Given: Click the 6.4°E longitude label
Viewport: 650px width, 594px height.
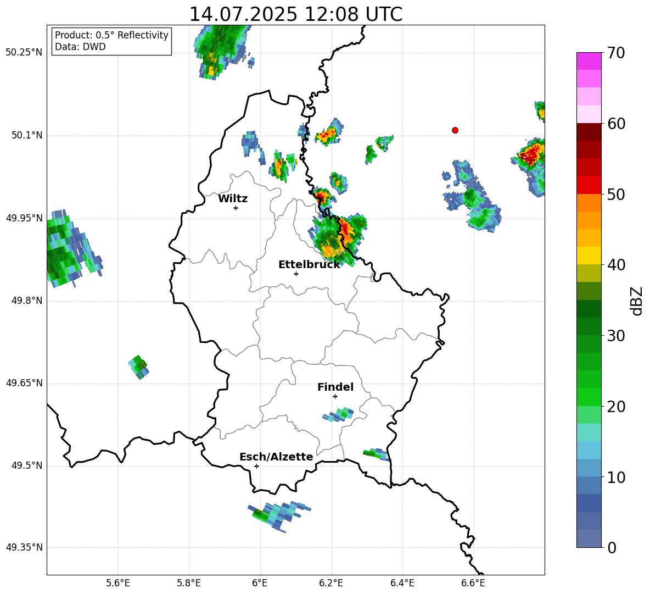Looking at the screenshot, I should (402, 584).
